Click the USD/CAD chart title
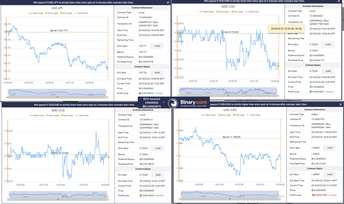 click(x=230, y=110)
